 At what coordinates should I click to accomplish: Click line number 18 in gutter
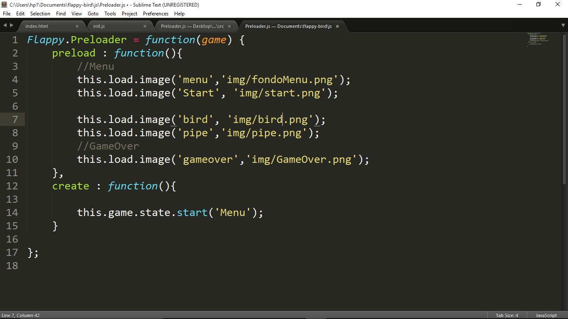[x=12, y=266]
